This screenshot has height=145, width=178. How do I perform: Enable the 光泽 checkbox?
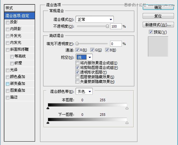tap(7, 70)
